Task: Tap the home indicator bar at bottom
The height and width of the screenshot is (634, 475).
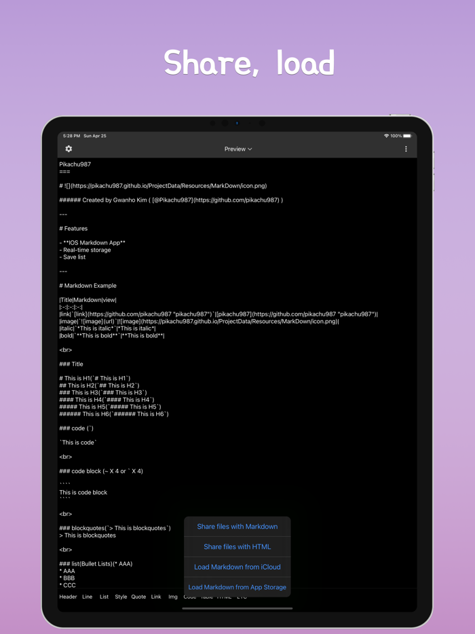Action: point(237,608)
